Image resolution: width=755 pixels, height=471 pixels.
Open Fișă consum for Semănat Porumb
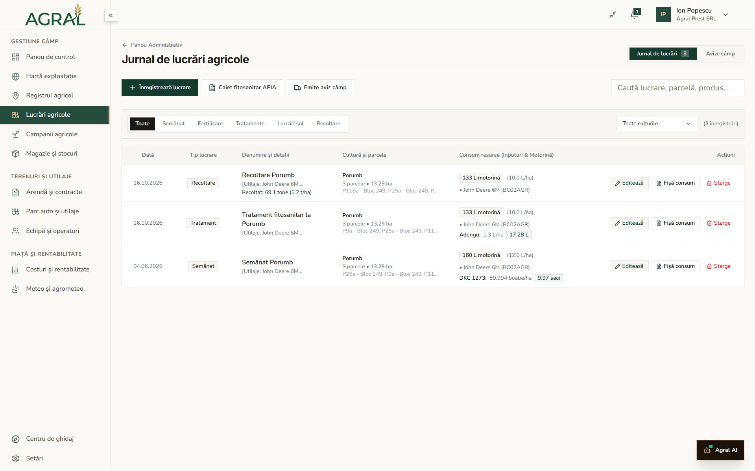(676, 266)
